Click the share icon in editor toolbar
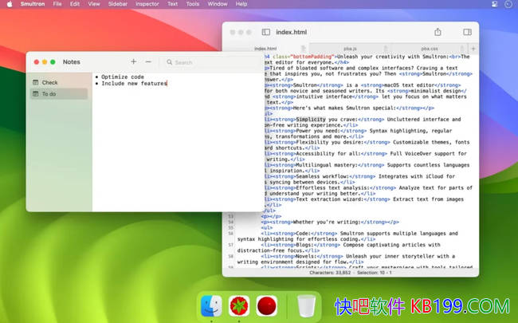 click(438, 32)
